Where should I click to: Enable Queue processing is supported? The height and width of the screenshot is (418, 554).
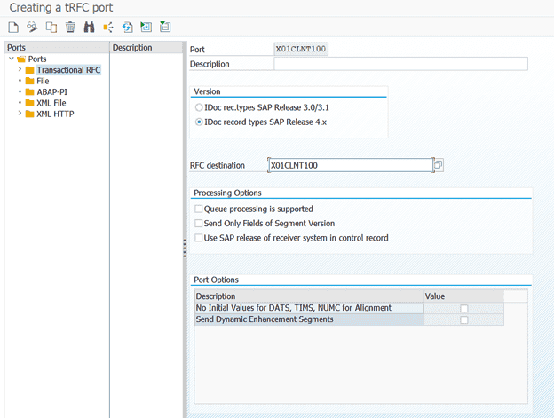[x=199, y=209]
